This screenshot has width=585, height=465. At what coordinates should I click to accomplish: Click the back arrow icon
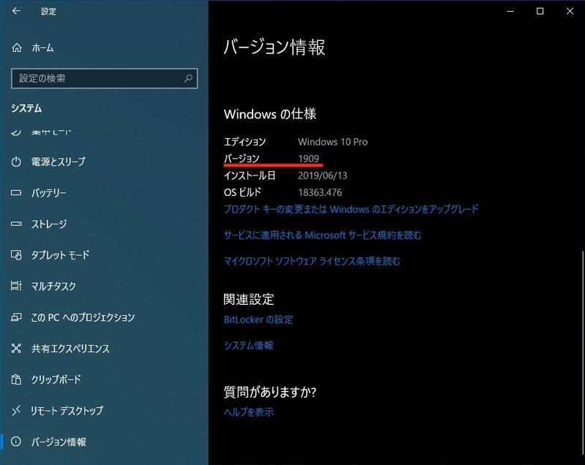click(16, 11)
